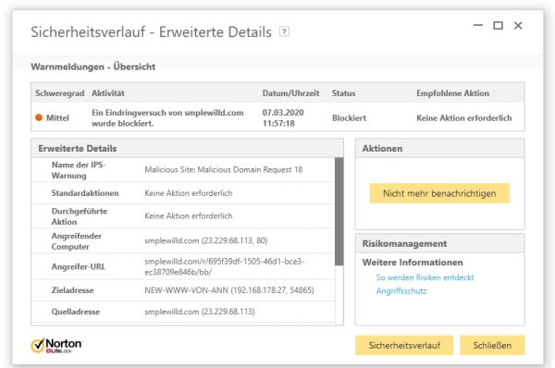Viewport: 555px width, 368px height.
Task: Click the Empfohlene Aktion column header
Action: [452, 93]
